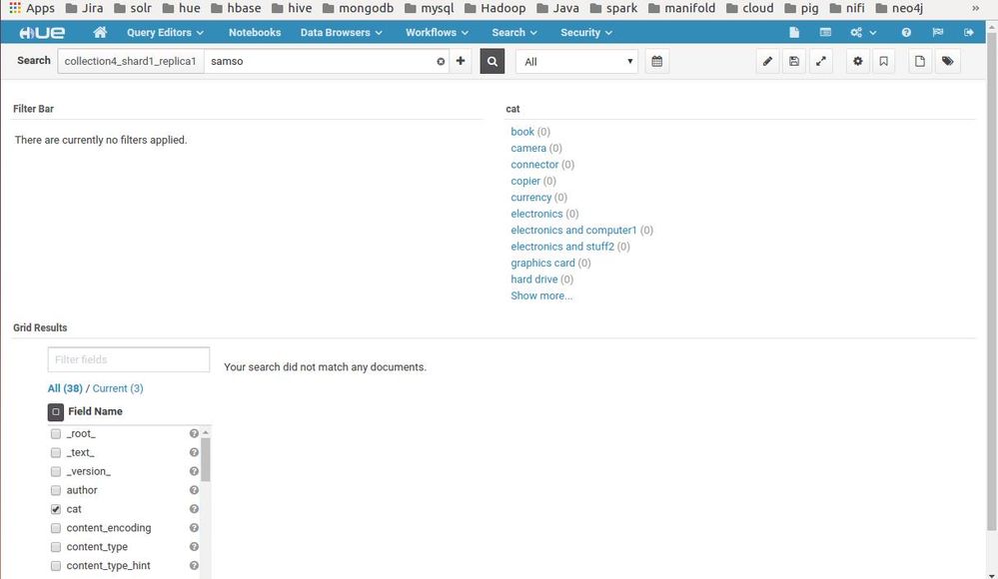Check the author field checkbox
998x579 pixels.
(55, 490)
